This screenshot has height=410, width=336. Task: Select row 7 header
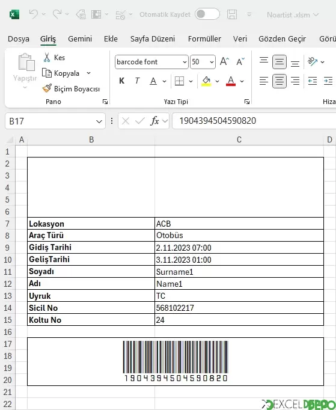click(x=7, y=224)
